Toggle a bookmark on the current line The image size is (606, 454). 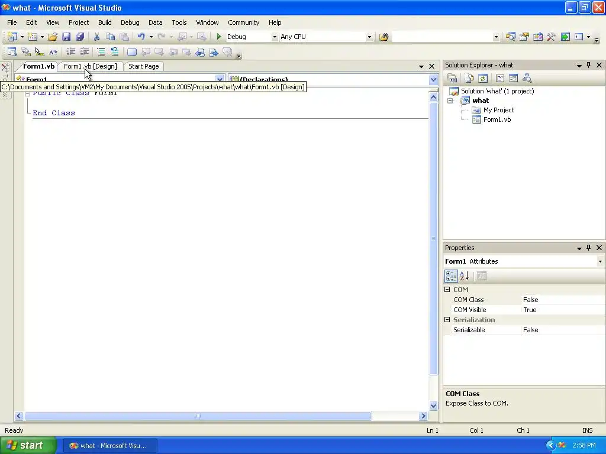132,52
